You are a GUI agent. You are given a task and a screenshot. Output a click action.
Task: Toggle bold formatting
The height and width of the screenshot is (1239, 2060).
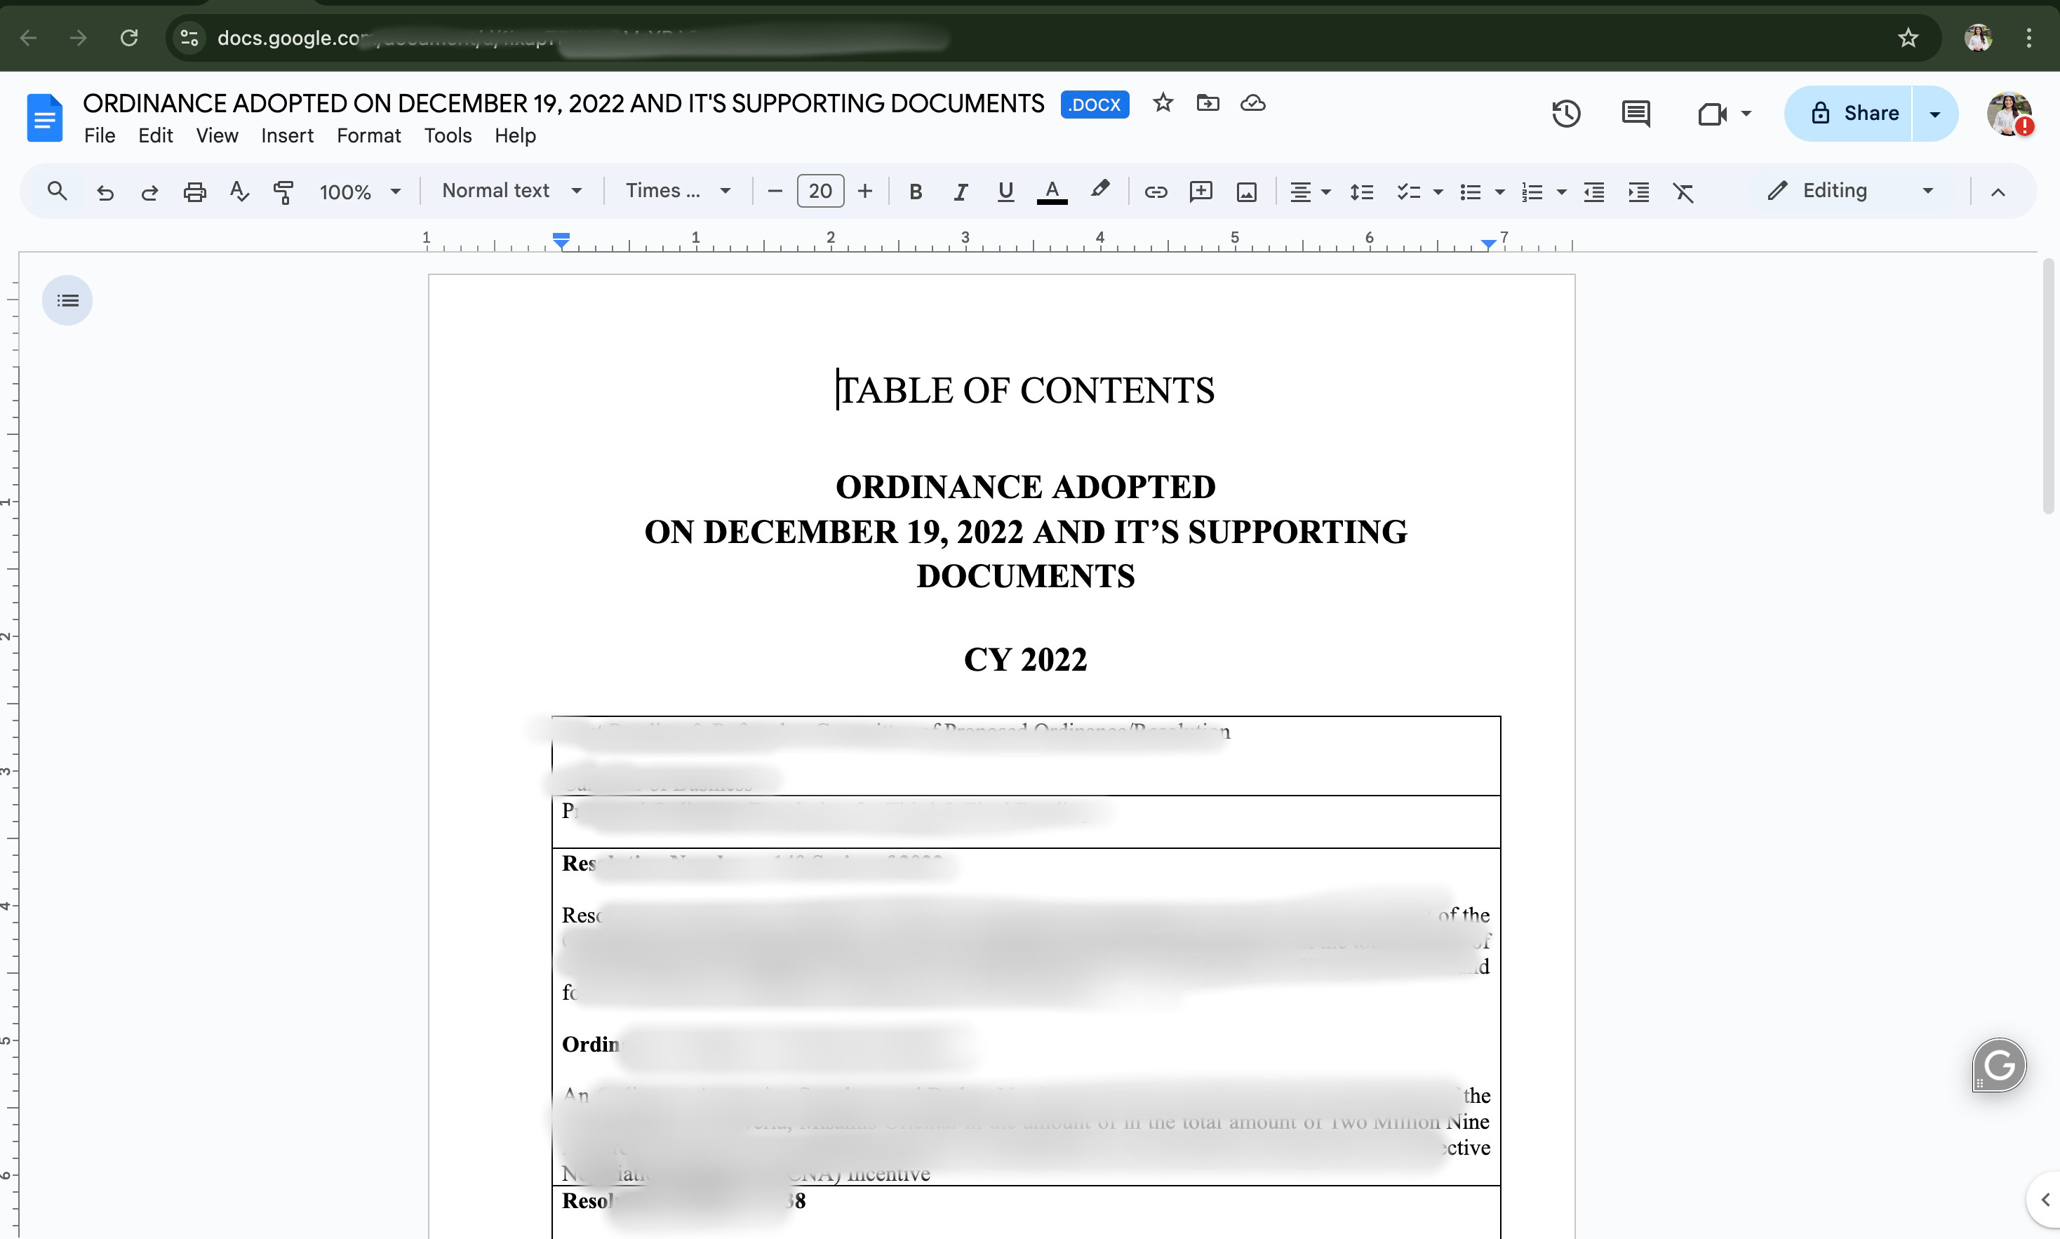pos(916,192)
